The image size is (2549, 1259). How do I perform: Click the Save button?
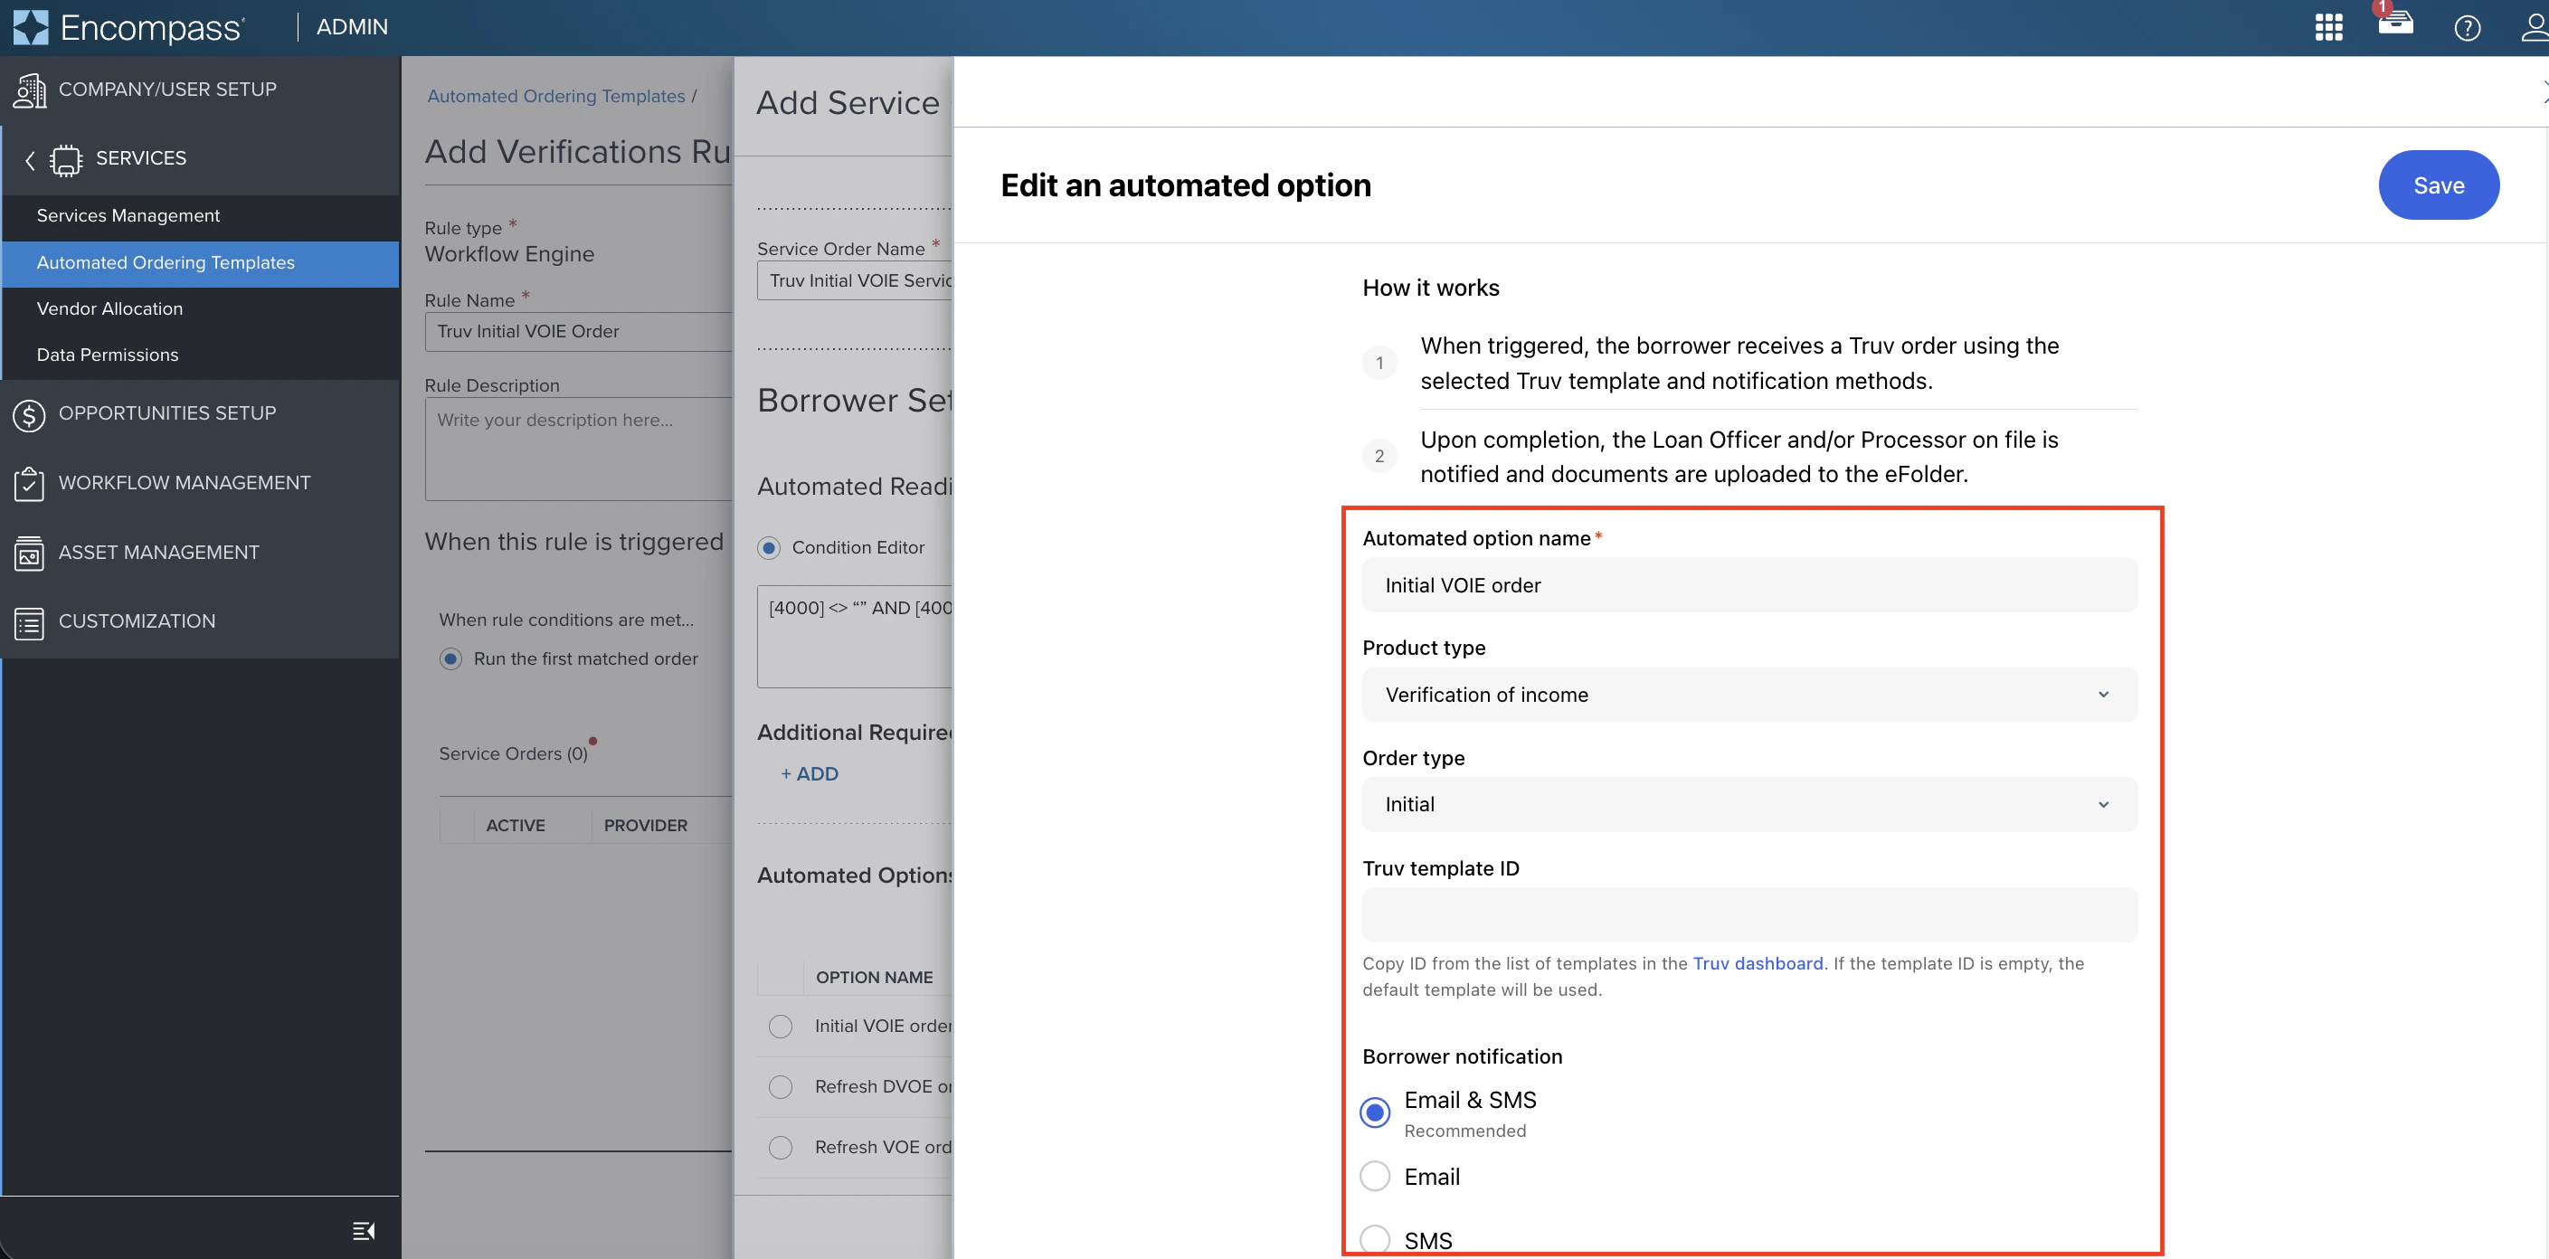point(2438,185)
